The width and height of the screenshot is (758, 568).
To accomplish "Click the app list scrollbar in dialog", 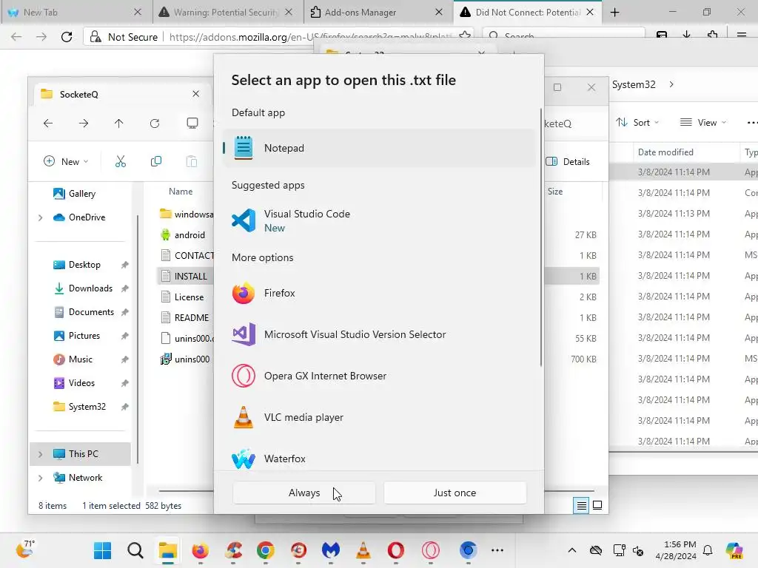I will click(x=540, y=237).
